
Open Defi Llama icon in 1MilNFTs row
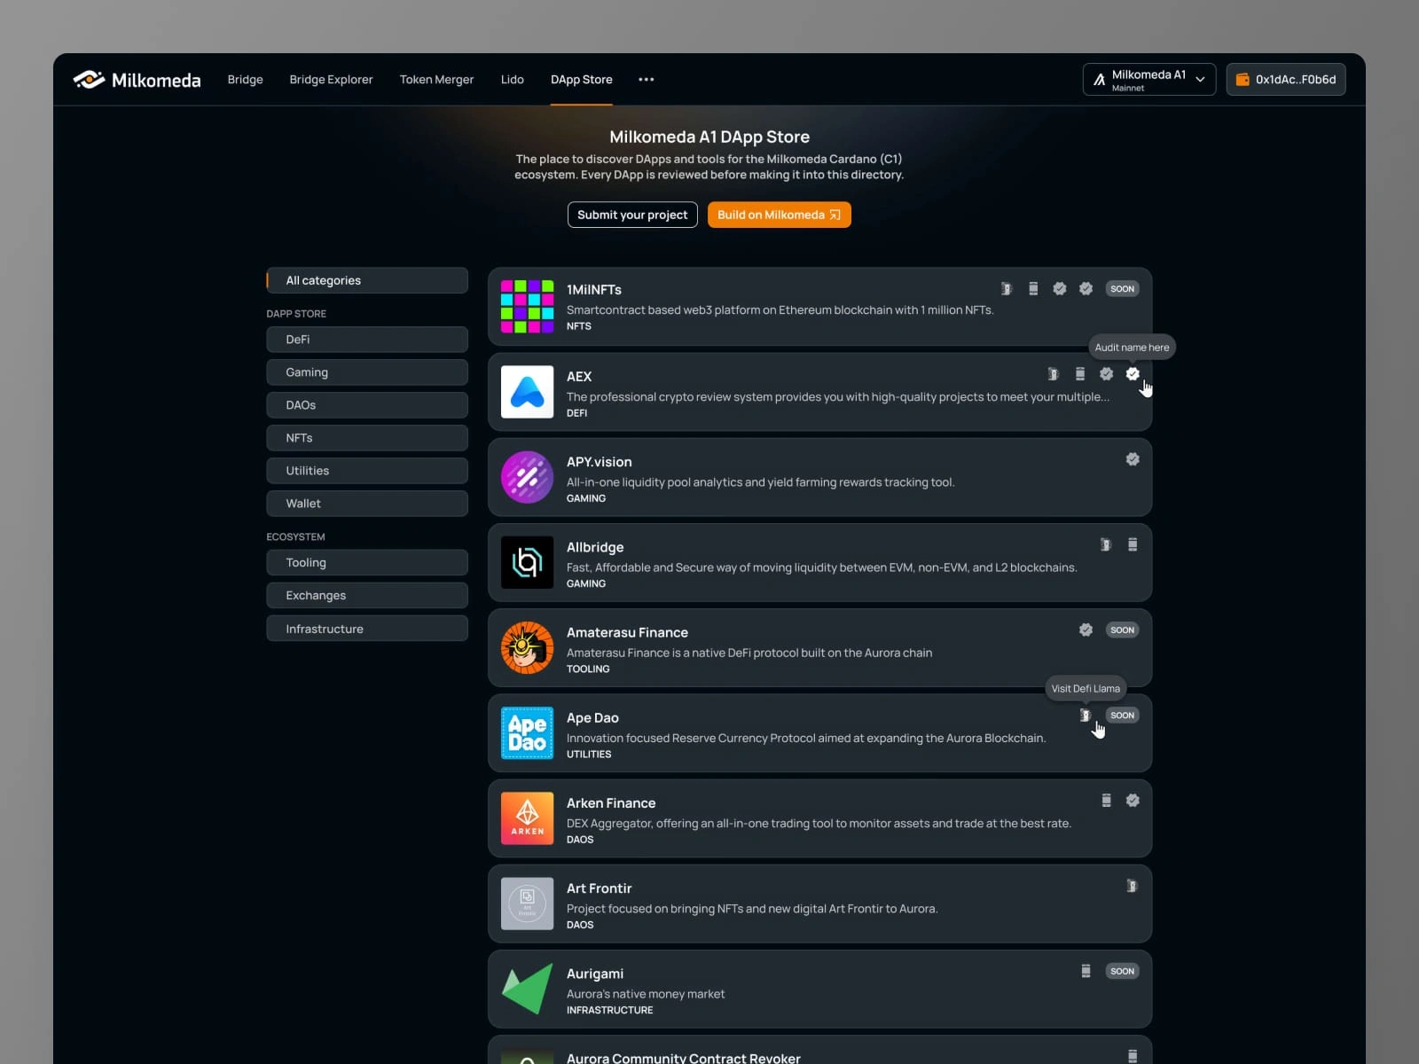tap(1007, 289)
